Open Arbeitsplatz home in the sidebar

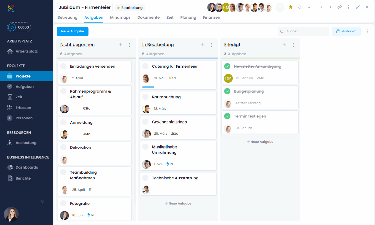pyautogui.click(x=26, y=51)
